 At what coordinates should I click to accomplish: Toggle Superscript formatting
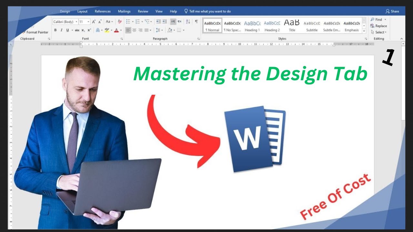[89, 30]
